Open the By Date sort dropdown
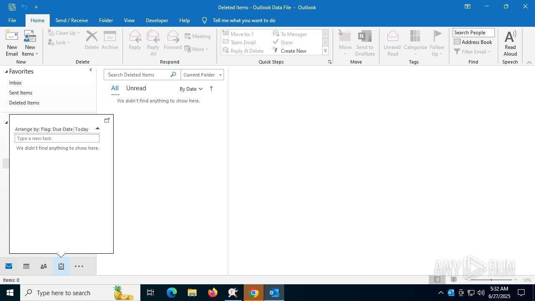 tap(191, 89)
